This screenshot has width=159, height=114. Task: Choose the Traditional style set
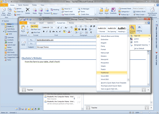112,73
